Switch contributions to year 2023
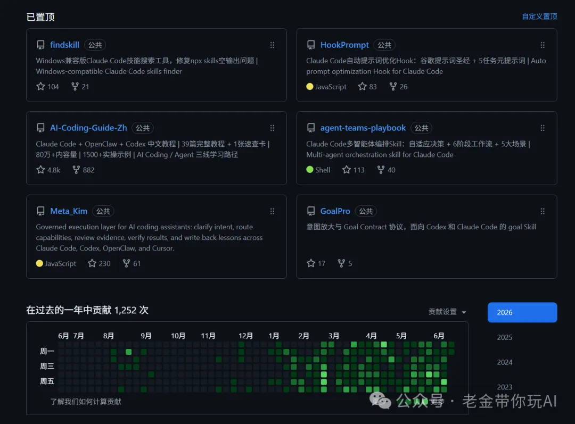This screenshot has height=424, width=575. [505, 387]
